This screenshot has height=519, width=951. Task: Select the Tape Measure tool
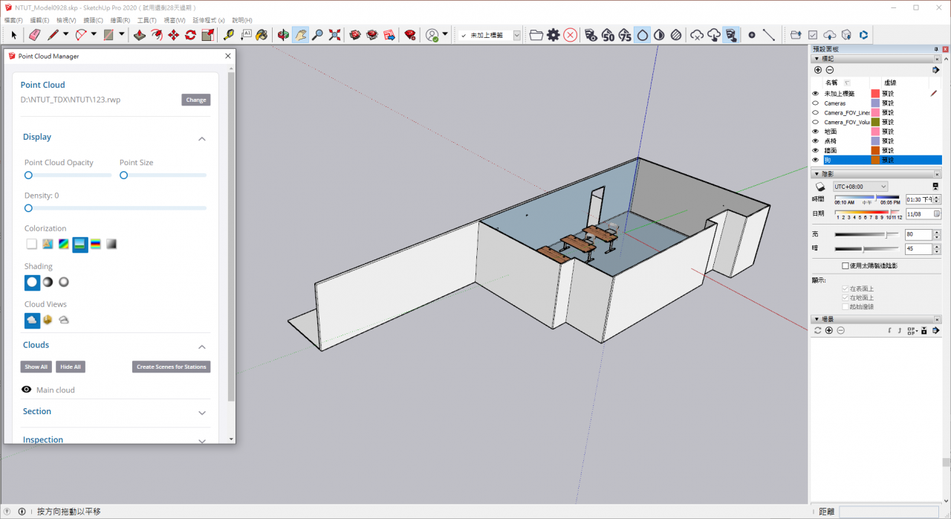[x=229, y=35]
